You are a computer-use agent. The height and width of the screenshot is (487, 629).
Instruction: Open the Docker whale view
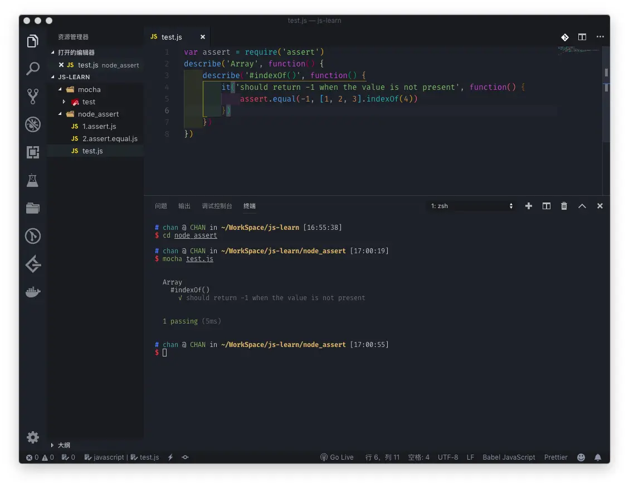pyautogui.click(x=32, y=292)
